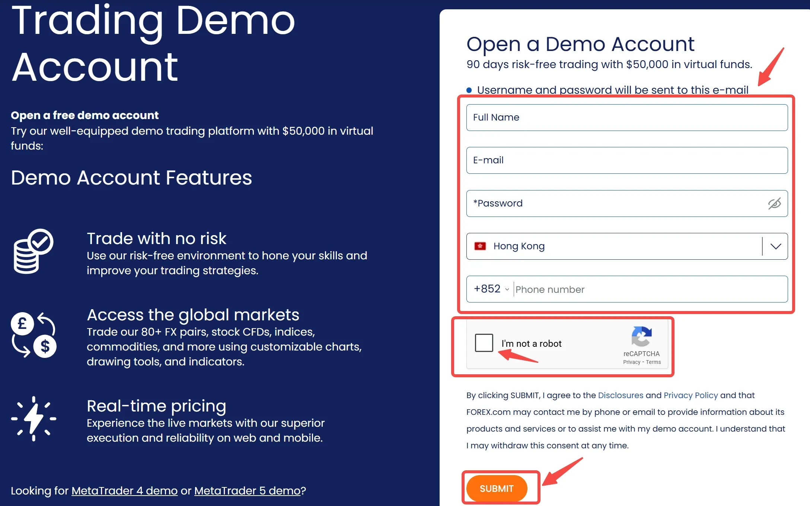Image resolution: width=810 pixels, height=506 pixels.
Task: Click the orange SUBMIT button
Action: [x=497, y=489]
